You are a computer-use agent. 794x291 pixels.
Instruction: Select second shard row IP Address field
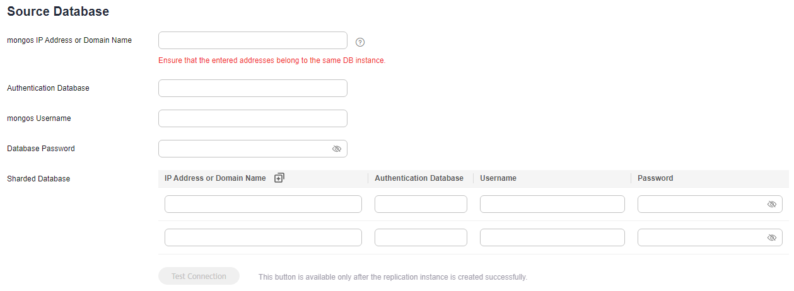click(263, 237)
